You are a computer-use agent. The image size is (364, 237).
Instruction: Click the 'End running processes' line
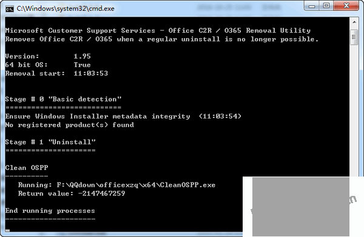[x=50, y=210]
